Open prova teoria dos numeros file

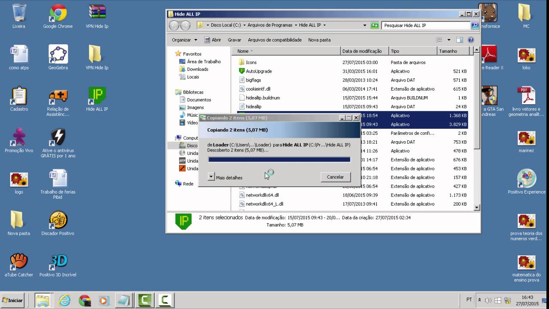[526, 227]
